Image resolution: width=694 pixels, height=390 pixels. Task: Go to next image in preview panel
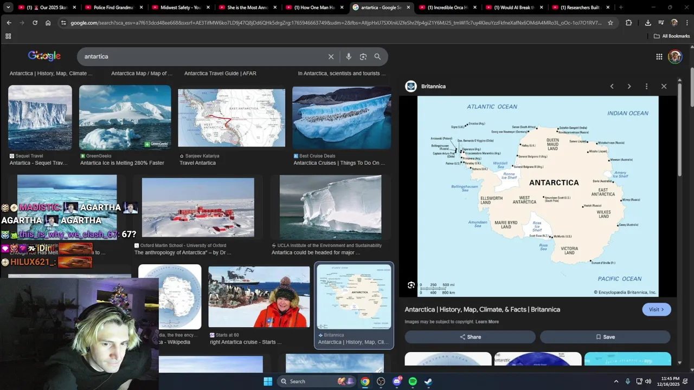pos(629,86)
